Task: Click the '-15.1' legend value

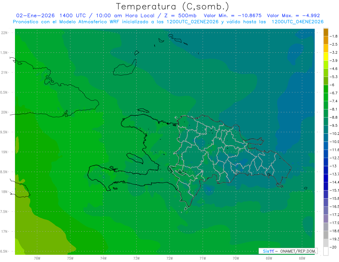Action: [x=334, y=190]
